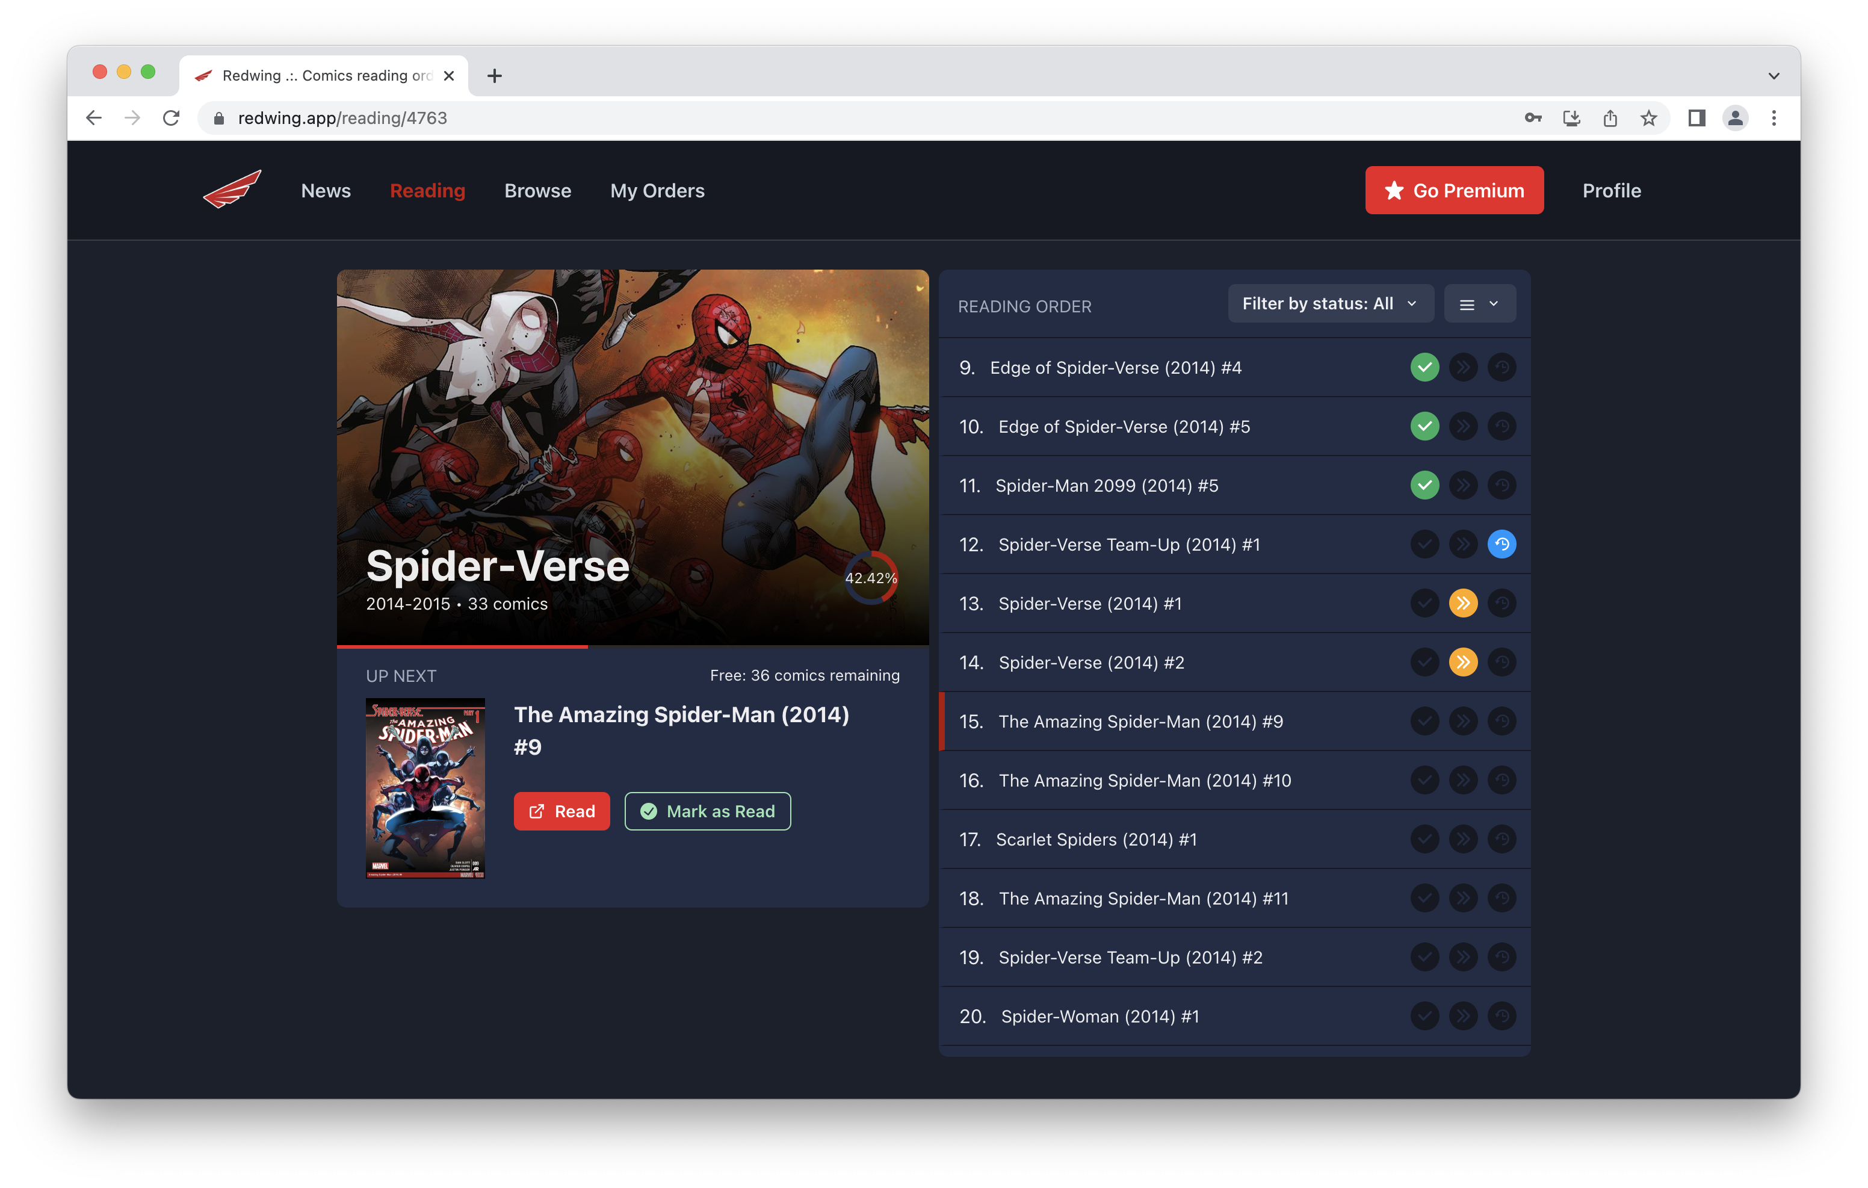
Task: Click the Redwing logo icon
Action: (x=232, y=190)
